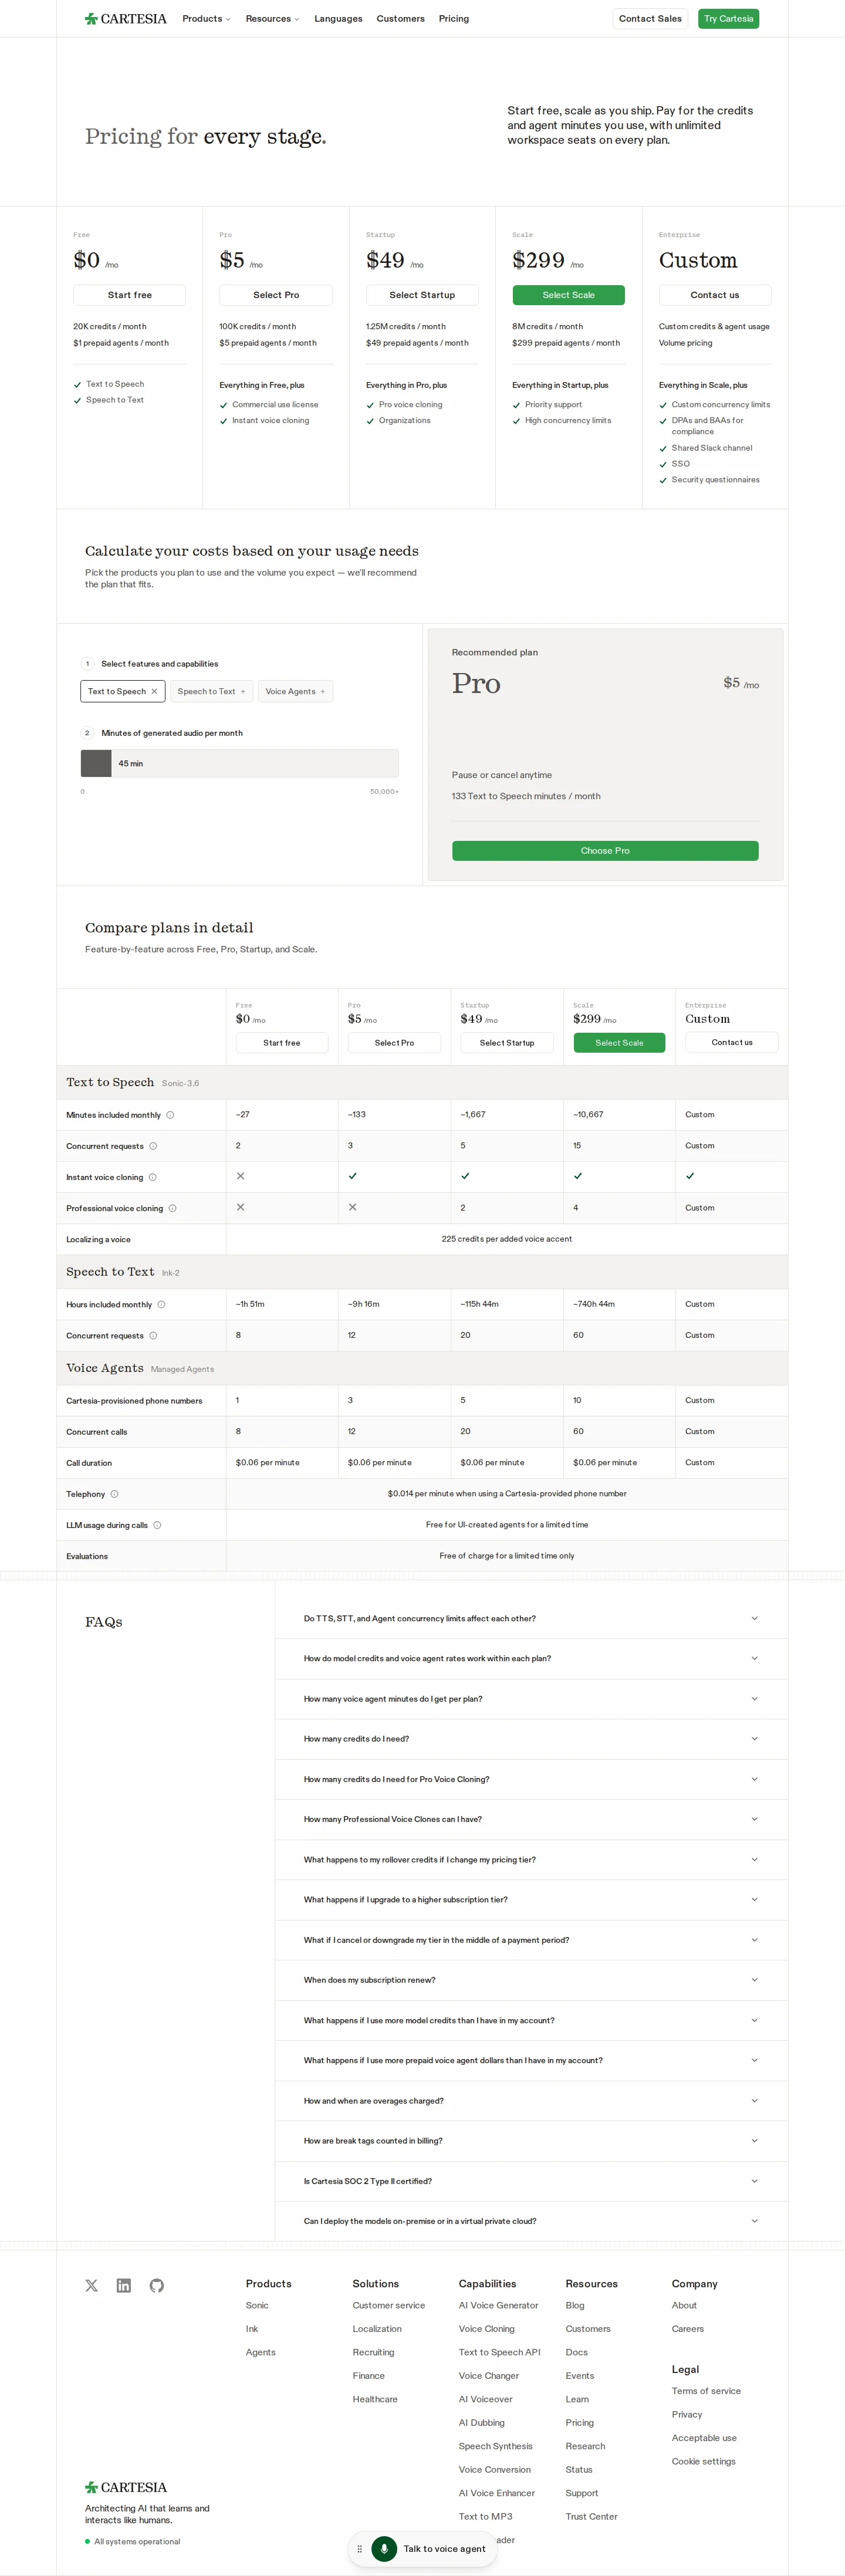Open Healthcare footer link
This screenshot has width=845, height=2576.
(x=375, y=2399)
